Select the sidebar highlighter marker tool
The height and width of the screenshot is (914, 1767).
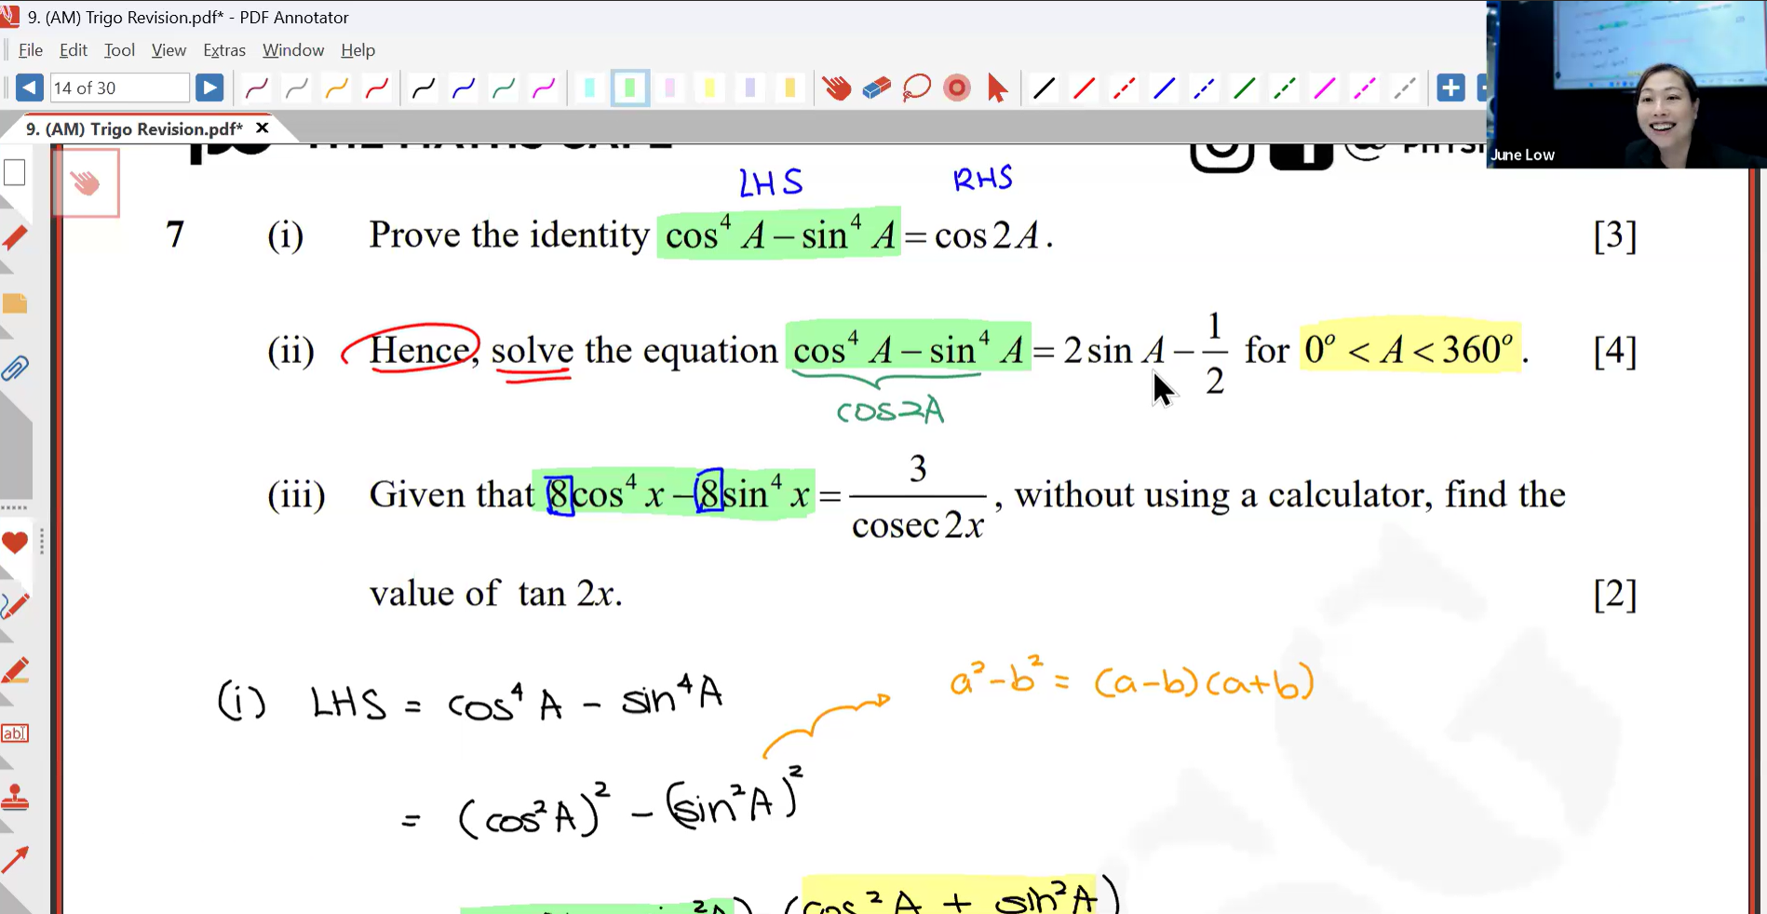tap(15, 669)
